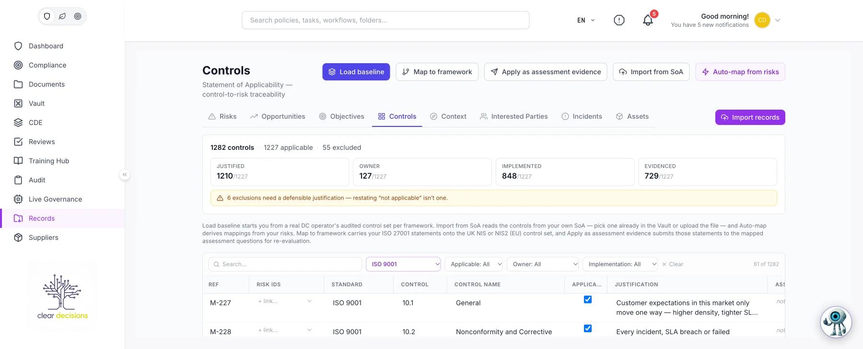Switch to the Objectives tab
This screenshot has width=863, height=349.
342,116
